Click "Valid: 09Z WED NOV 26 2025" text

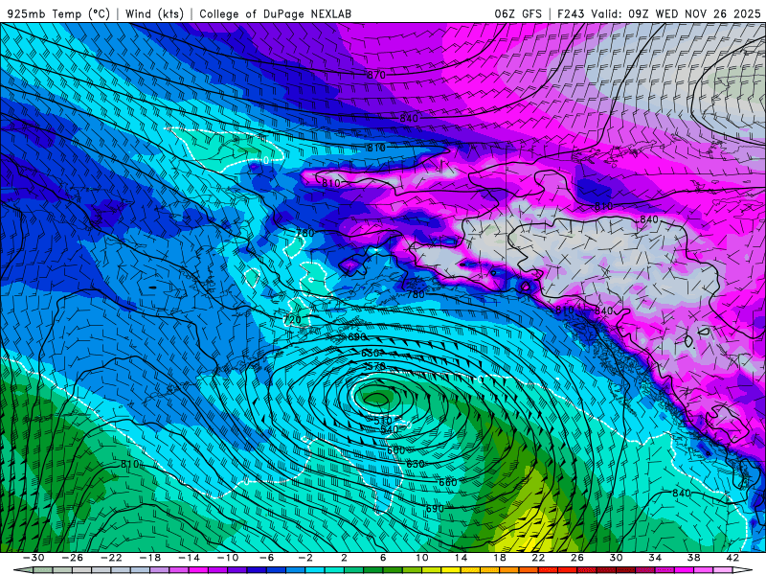coord(676,14)
